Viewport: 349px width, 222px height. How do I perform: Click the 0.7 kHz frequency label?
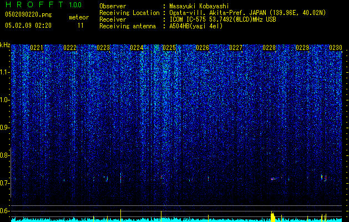4,183
